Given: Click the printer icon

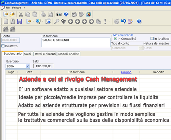Looking at the screenshot, I should pos(43,14).
